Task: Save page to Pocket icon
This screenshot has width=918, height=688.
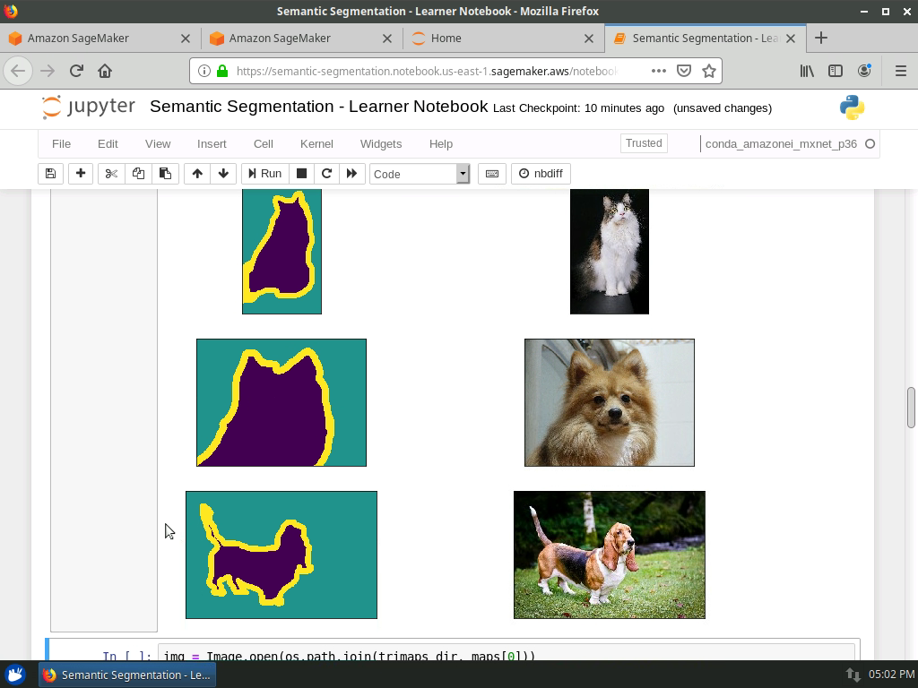Action: click(684, 71)
